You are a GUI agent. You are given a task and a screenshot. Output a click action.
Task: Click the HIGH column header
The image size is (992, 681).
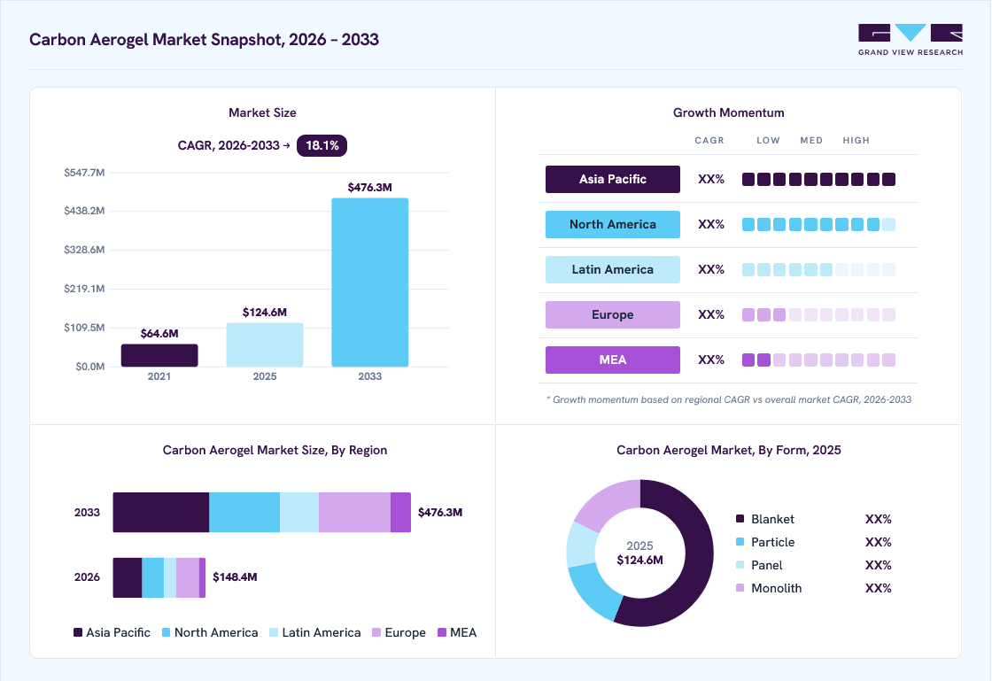(856, 141)
